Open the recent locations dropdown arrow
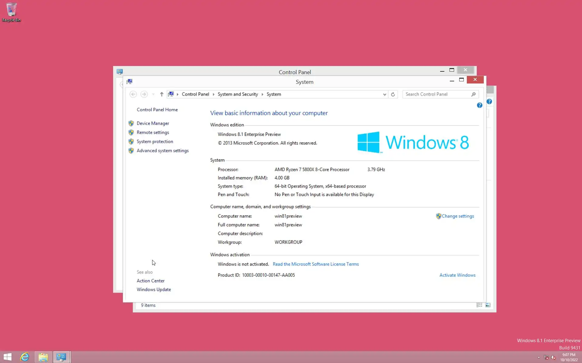 point(153,94)
